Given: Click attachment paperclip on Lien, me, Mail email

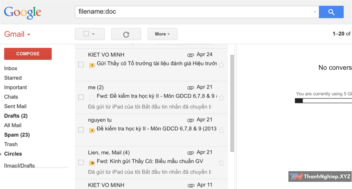Looking at the screenshot, I should point(190,153).
